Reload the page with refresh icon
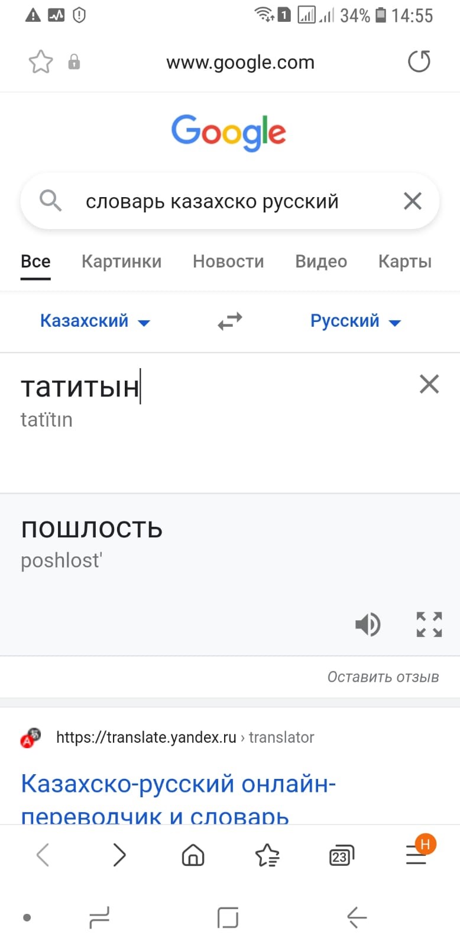This screenshot has height=947, width=460. tap(419, 62)
